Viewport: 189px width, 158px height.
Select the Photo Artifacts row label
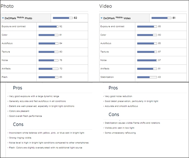click(6, 69)
